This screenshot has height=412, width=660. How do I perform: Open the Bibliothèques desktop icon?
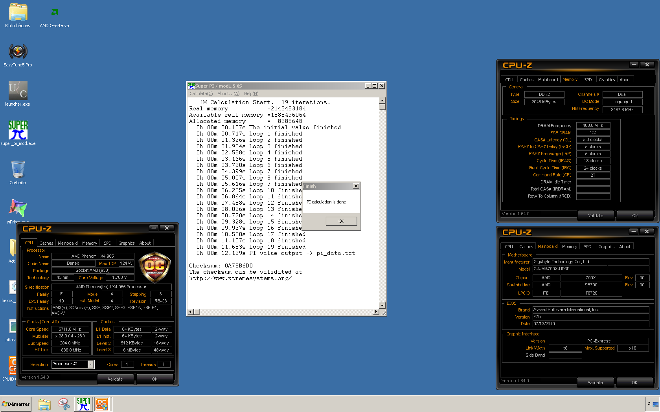coord(18,16)
